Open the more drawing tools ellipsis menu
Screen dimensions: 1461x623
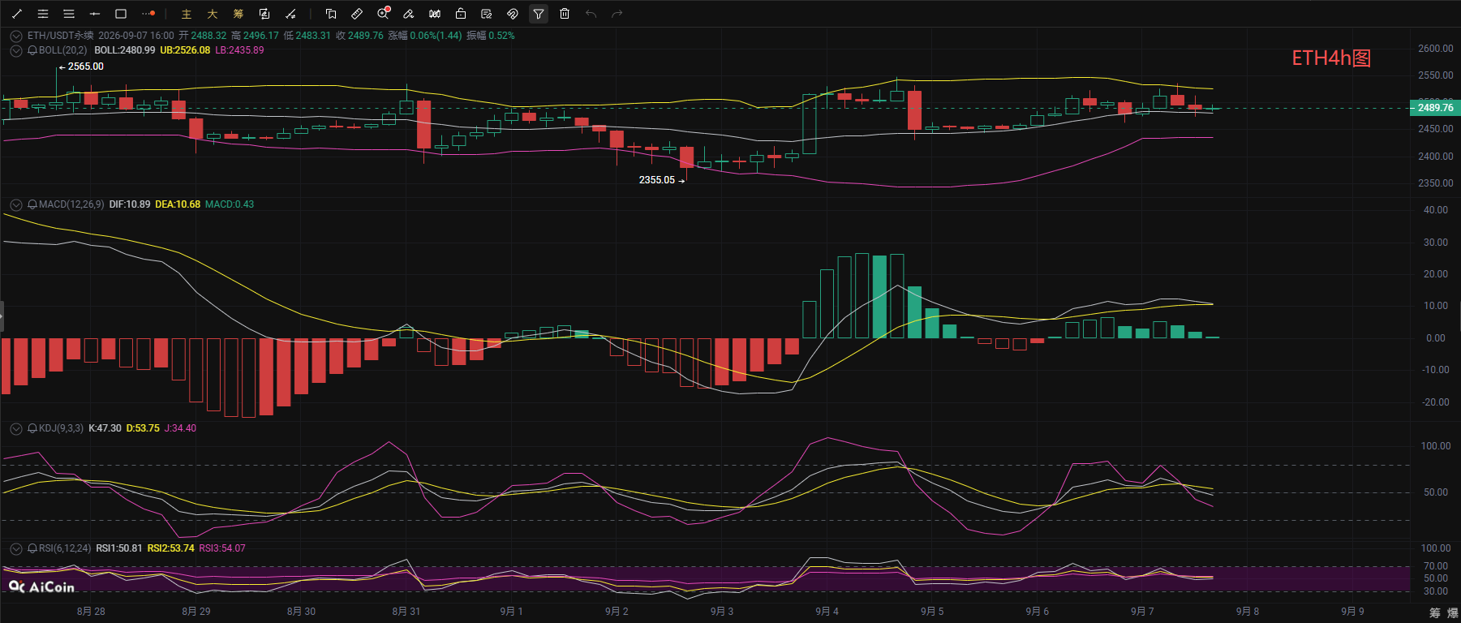pos(148,14)
